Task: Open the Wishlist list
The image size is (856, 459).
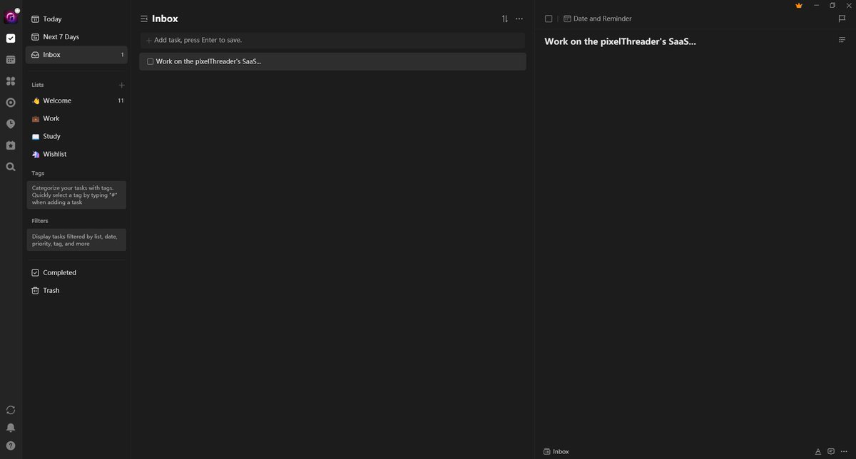Action: click(x=76, y=154)
